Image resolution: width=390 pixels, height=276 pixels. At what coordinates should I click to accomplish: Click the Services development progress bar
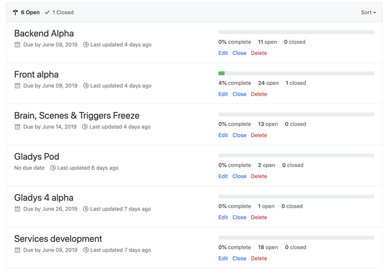(x=296, y=238)
